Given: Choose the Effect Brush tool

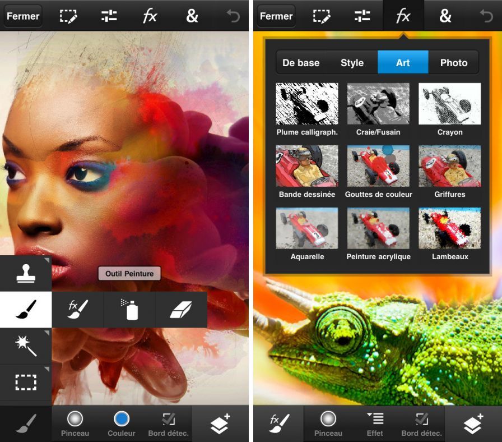Looking at the screenshot, I should point(77,309).
